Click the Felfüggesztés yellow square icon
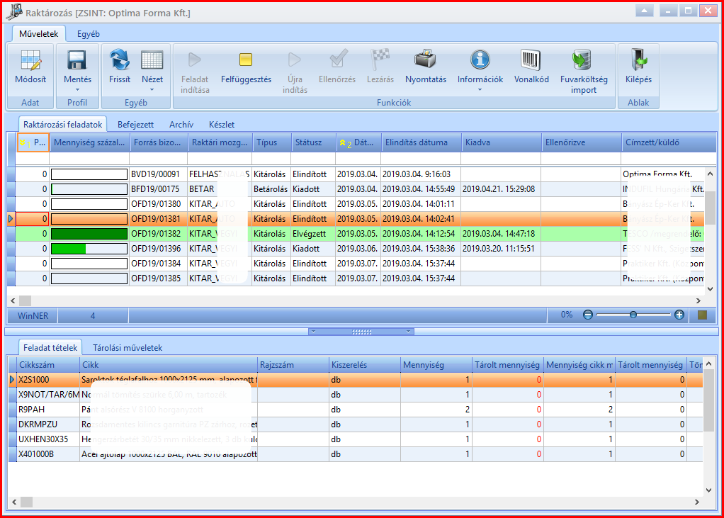The image size is (724, 518). 246,60
